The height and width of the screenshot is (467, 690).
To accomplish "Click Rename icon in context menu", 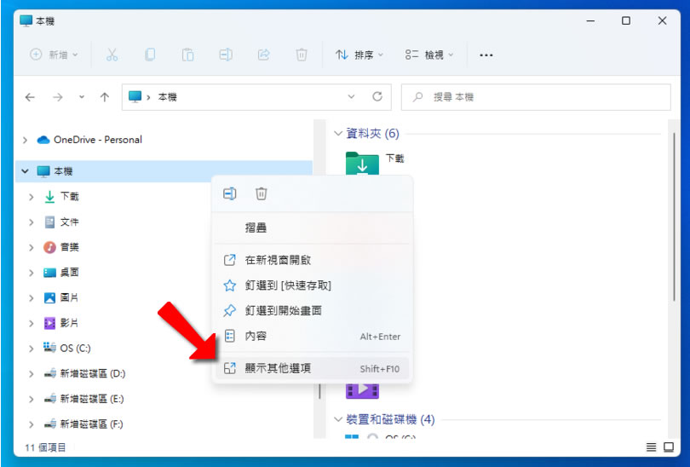I will (230, 193).
